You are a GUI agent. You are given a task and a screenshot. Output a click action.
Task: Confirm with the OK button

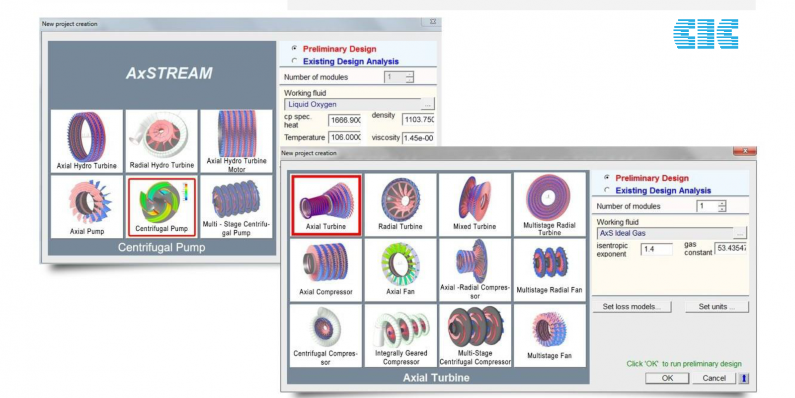pyautogui.click(x=667, y=378)
